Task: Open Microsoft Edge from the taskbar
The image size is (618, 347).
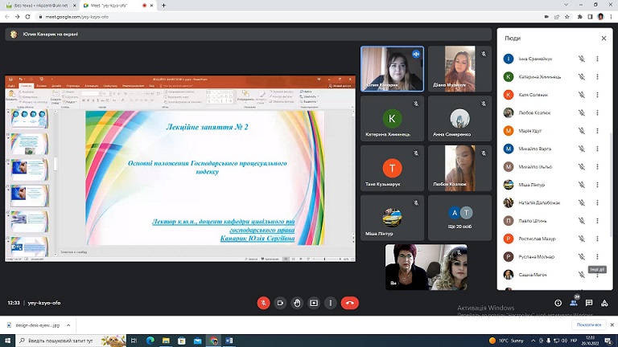Action: (150, 341)
